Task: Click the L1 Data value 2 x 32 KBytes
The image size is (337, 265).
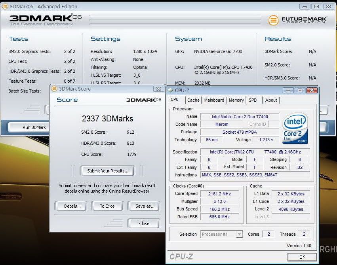Action: pyautogui.click(x=291, y=194)
